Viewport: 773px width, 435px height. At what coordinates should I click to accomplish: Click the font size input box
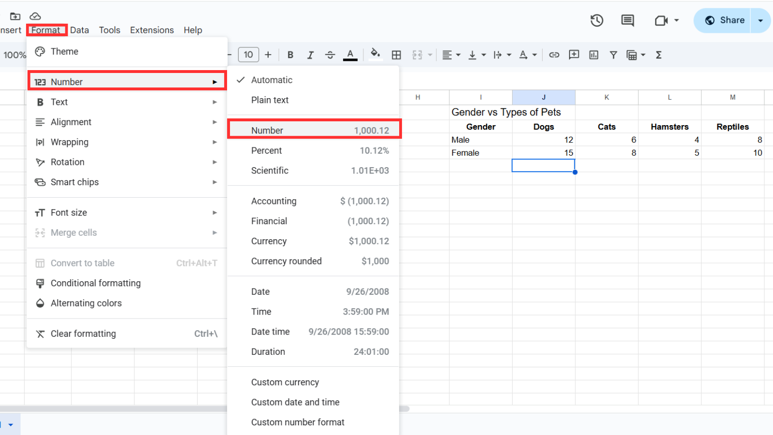pyautogui.click(x=248, y=55)
